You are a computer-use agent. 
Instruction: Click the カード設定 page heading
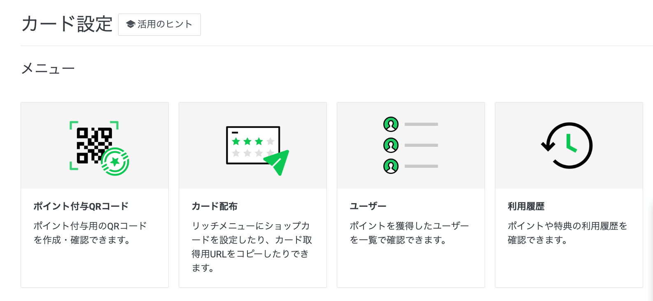(x=67, y=24)
